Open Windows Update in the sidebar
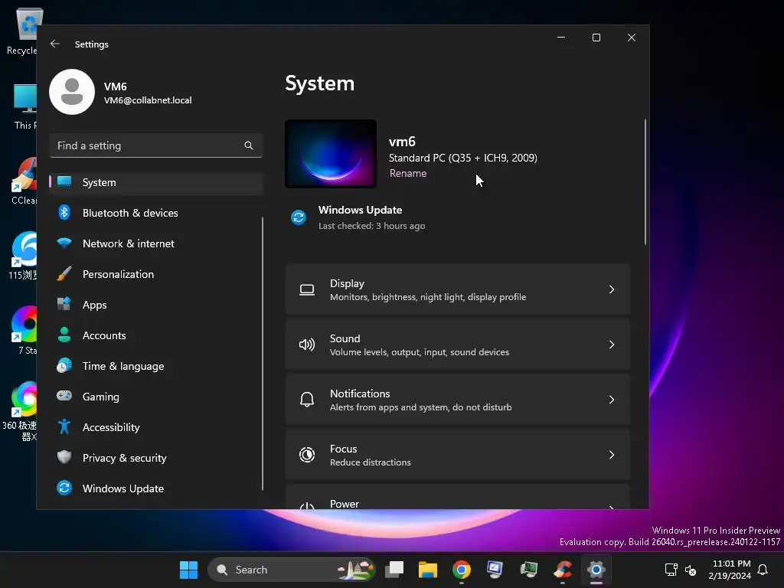This screenshot has height=588, width=784. [x=156, y=488]
